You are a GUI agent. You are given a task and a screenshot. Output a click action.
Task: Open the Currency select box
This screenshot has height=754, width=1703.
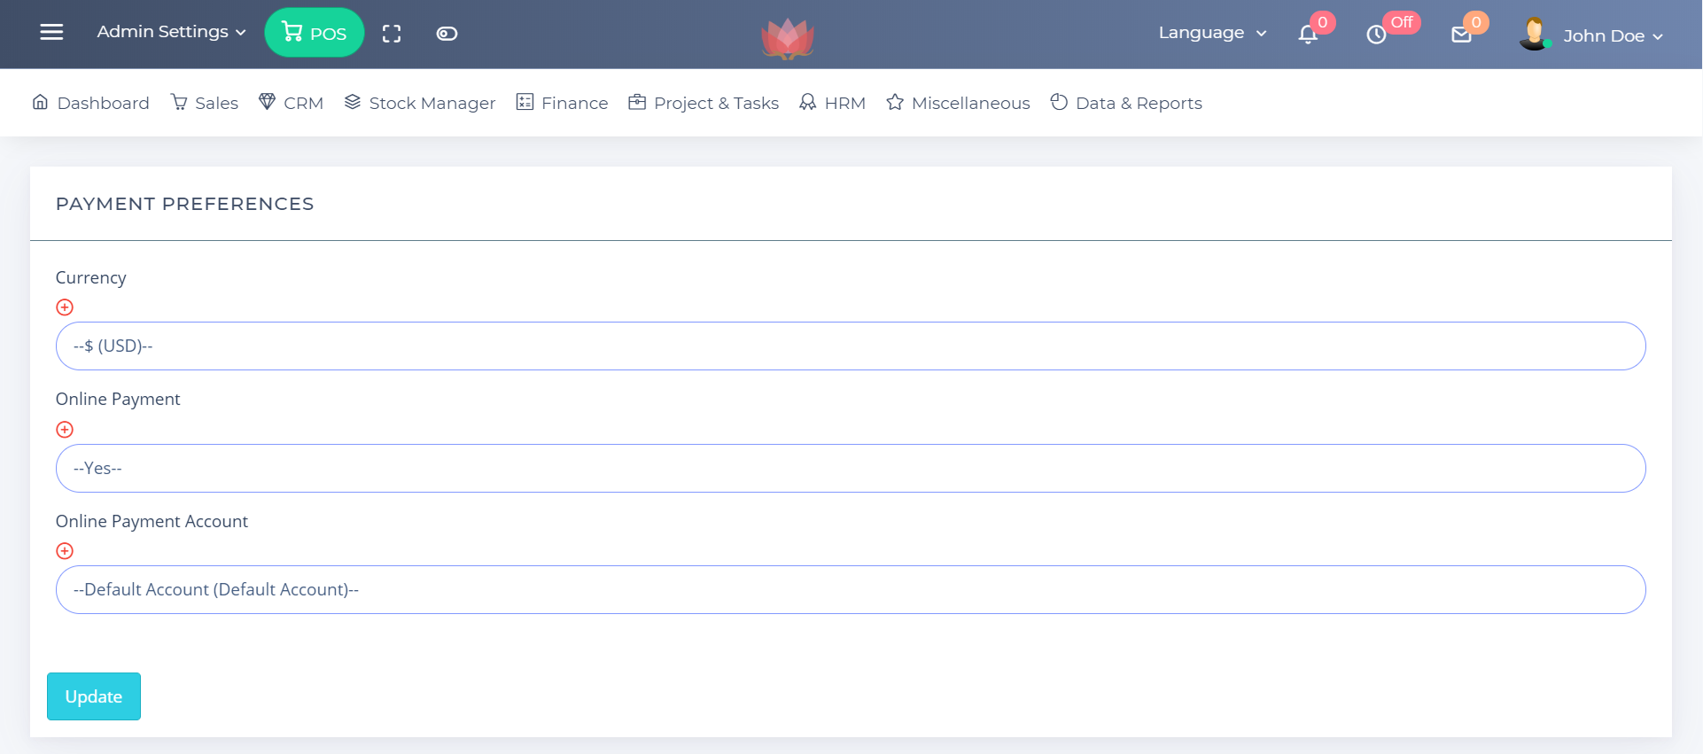pos(850,346)
